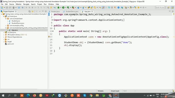Image resolution: width=175 pixels, height=98 pixels.
Task: Open the Navigate menu
Action: (x=26, y=4)
